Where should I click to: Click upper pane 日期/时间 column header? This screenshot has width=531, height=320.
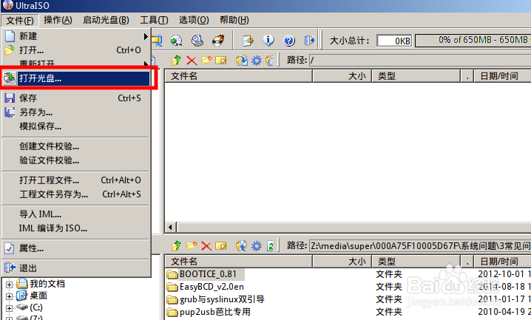tap(502, 76)
